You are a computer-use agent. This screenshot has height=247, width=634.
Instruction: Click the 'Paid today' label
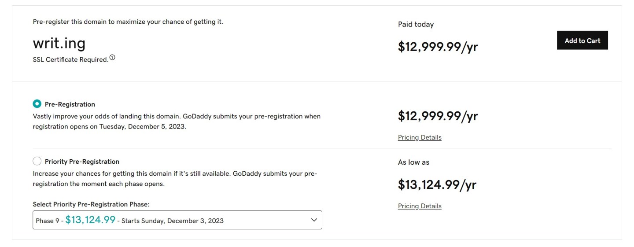pyautogui.click(x=416, y=24)
